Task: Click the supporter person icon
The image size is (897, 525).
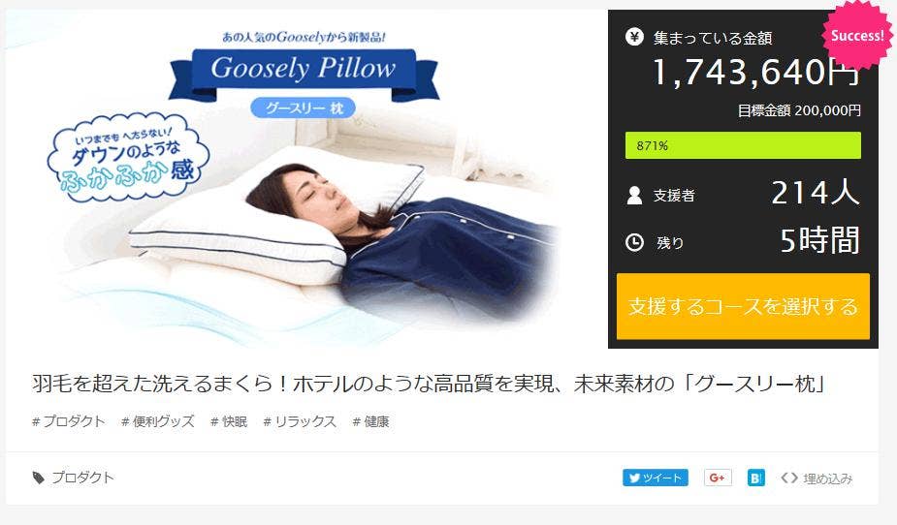Action: coord(634,196)
